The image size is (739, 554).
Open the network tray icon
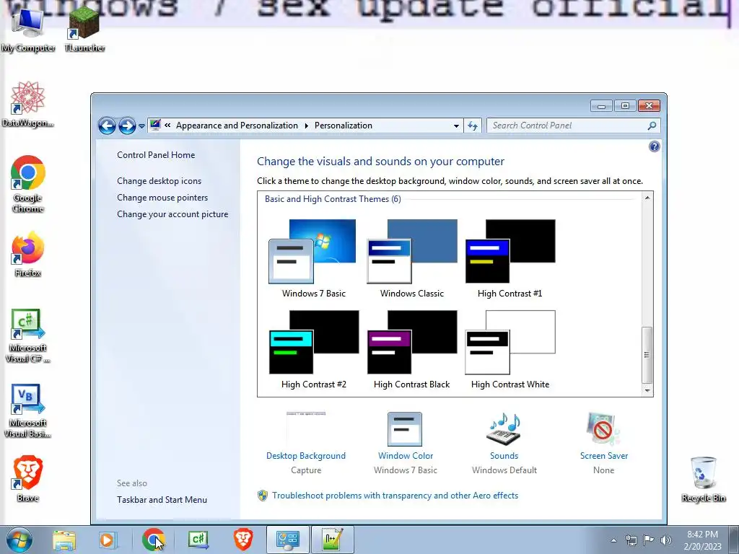tap(631, 540)
